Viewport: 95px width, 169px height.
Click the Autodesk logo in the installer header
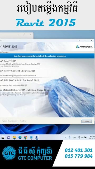coord(84,47)
